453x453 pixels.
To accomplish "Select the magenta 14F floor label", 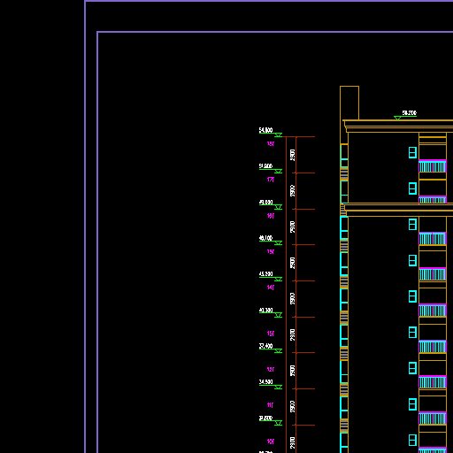I will [271, 288].
